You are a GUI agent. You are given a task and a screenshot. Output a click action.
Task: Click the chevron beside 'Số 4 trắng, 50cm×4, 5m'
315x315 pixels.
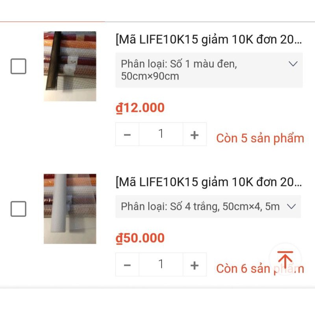click(291, 206)
